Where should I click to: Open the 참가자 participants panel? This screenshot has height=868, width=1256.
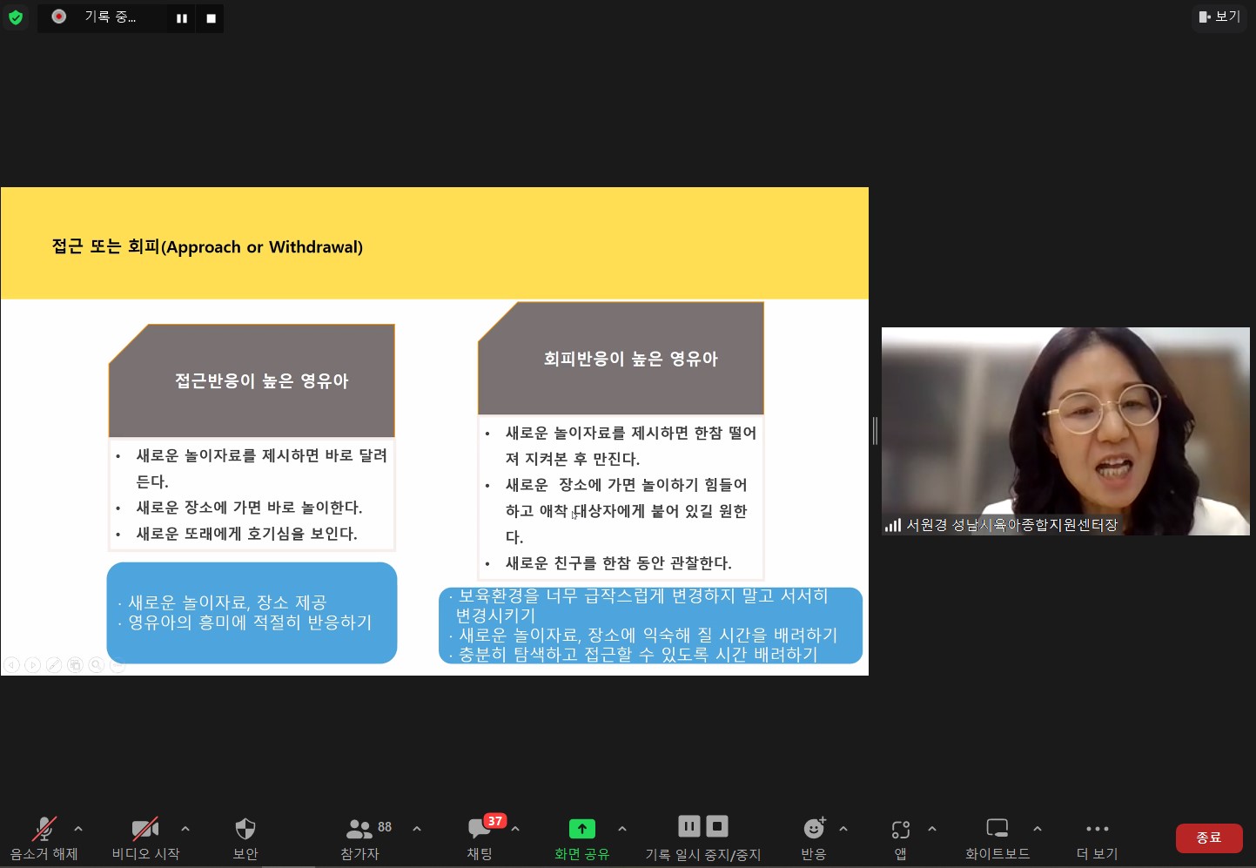point(359,838)
